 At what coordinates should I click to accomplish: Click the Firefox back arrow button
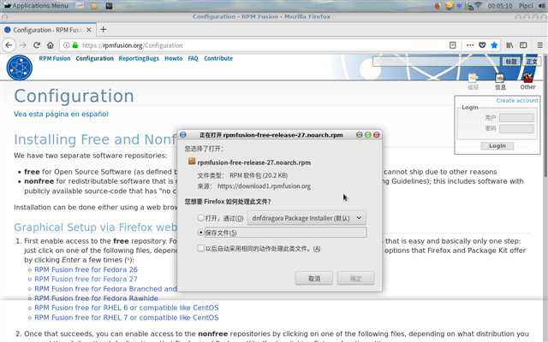click(x=9, y=45)
